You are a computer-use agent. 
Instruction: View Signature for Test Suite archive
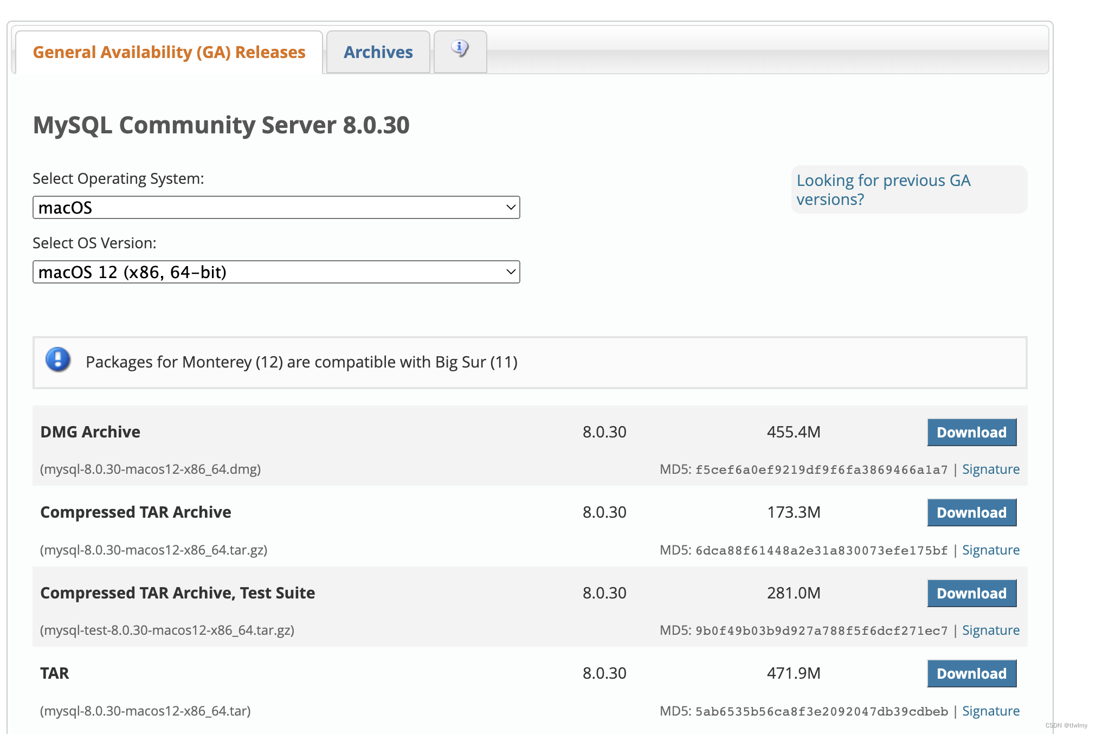990,630
